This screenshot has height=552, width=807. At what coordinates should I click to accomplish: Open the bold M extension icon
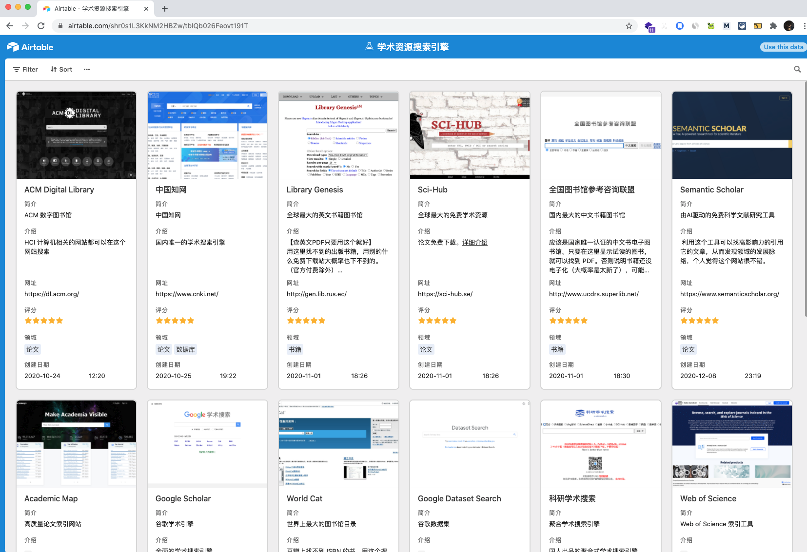point(727,26)
